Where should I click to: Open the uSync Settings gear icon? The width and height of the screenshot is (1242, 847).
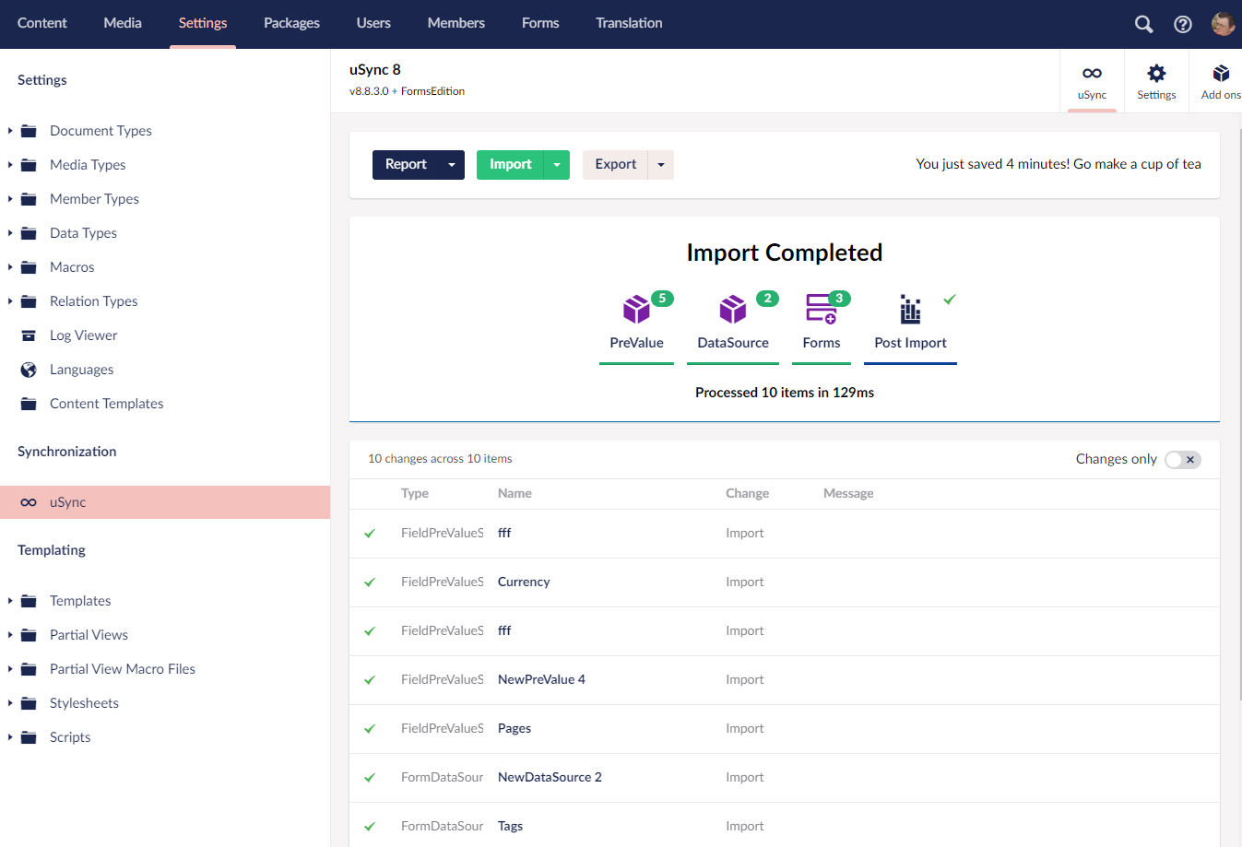pyautogui.click(x=1156, y=74)
